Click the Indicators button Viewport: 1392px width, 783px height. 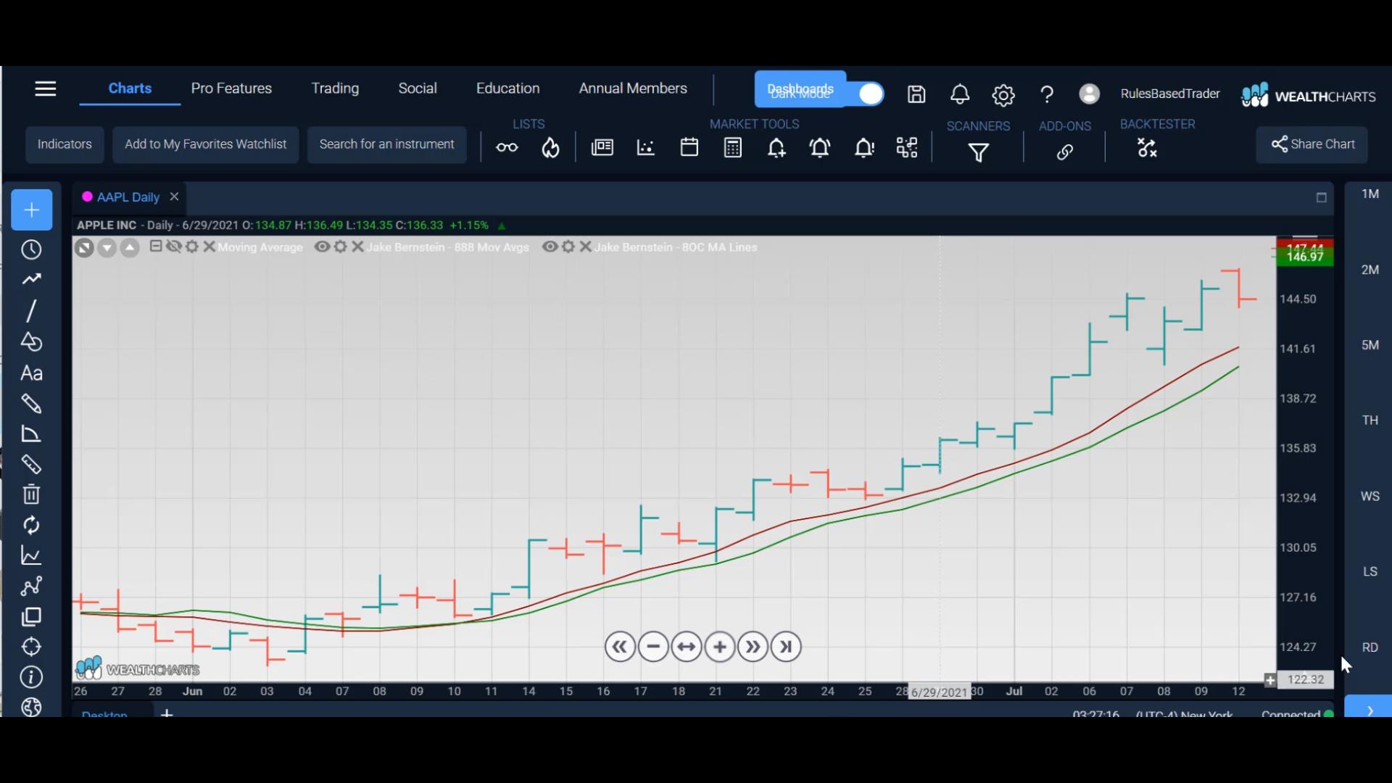(x=65, y=144)
